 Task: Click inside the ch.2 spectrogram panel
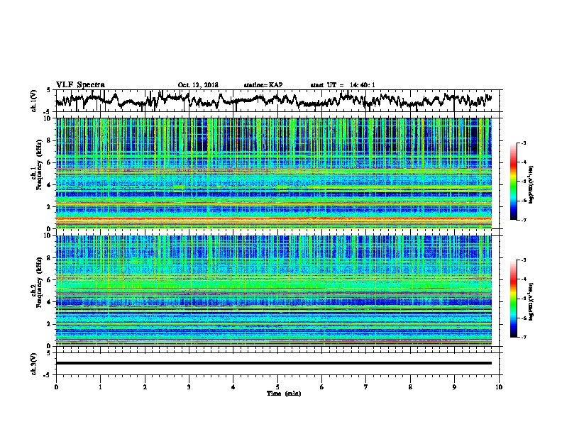tap(274, 291)
